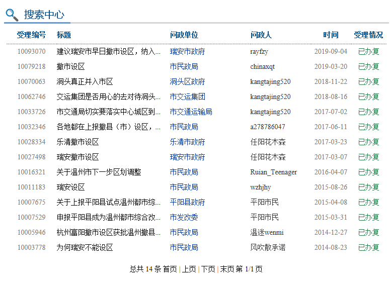Open the 洞头区政府 department link
The height and width of the screenshot is (287, 390).
coord(187,82)
